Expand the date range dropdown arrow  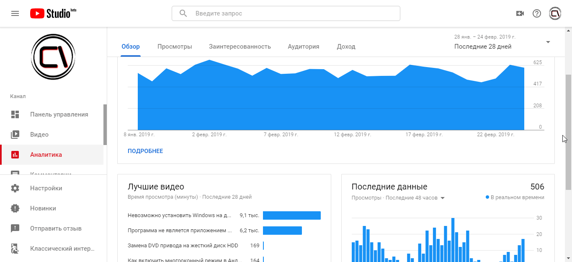click(548, 42)
